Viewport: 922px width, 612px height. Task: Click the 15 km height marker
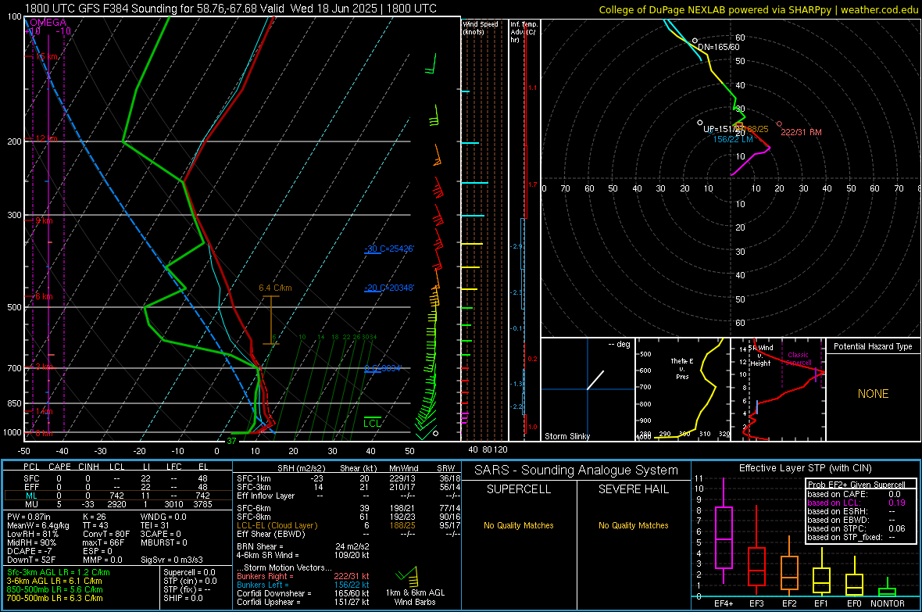pyautogui.click(x=45, y=57)
